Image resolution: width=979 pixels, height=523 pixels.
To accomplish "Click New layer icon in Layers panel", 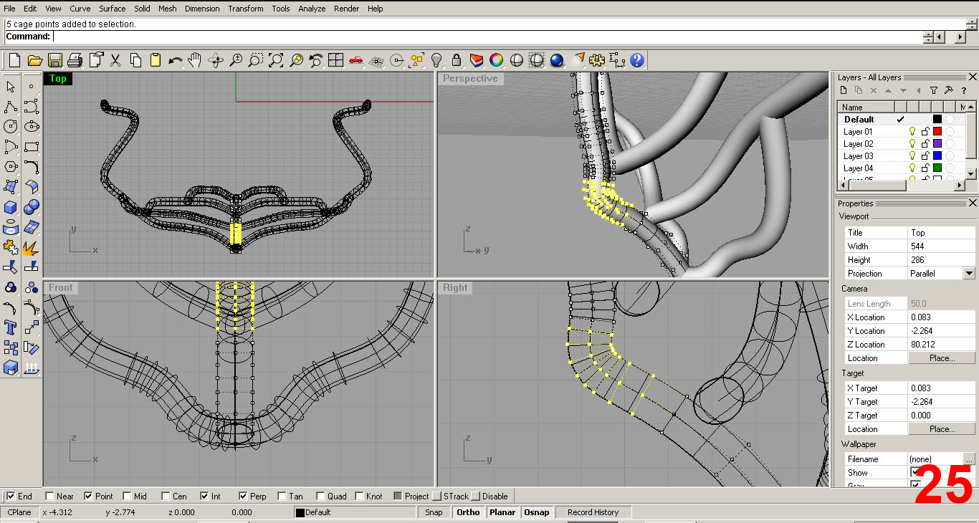I will click(844, 90).
